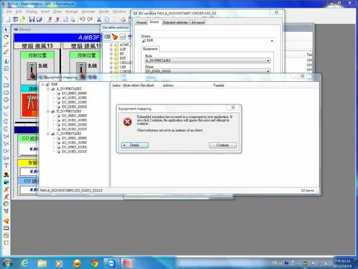Collapse the B_DOWNSTAIRS tree node

click(x=48, y=111)
